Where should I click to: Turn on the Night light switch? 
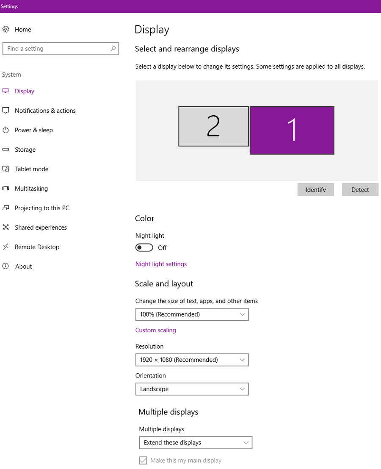tap(144, 248)
